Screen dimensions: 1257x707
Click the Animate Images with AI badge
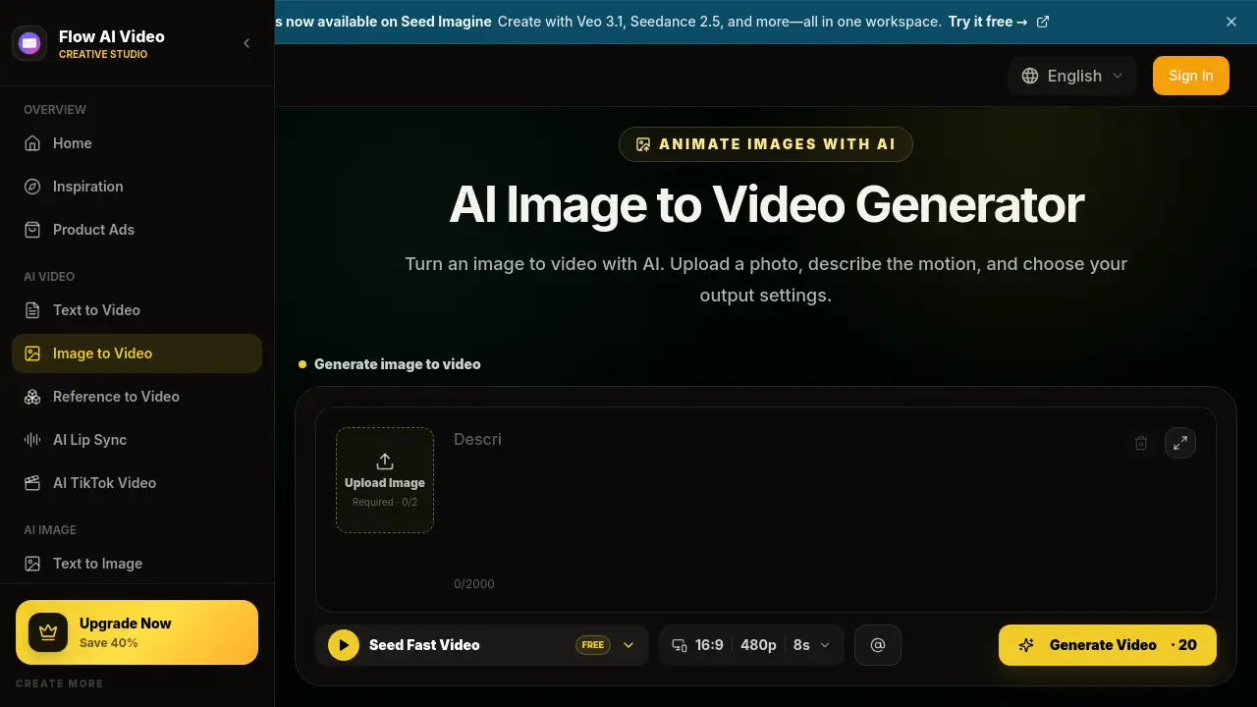(x=766, y=144)
